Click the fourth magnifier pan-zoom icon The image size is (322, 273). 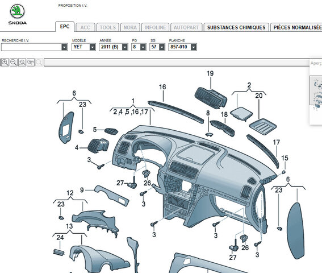[x=31, y=63]
